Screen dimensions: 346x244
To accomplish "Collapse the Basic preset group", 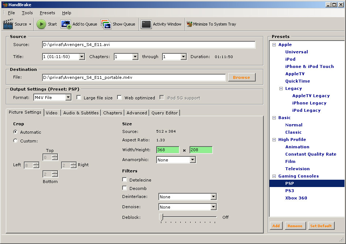I will tap(274, 118).
